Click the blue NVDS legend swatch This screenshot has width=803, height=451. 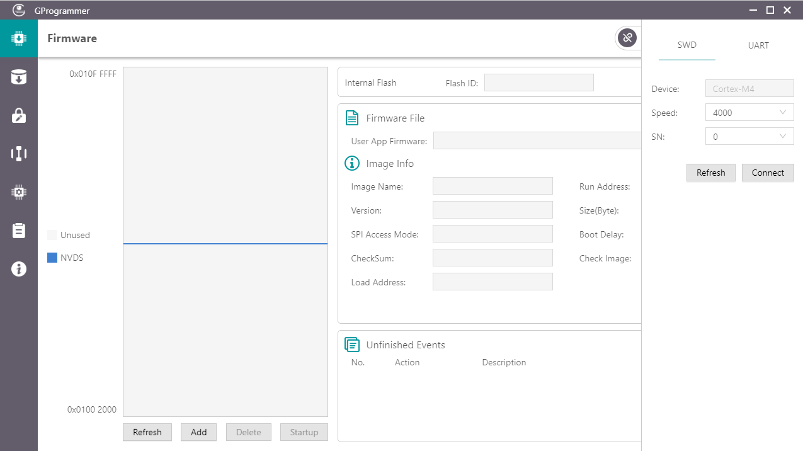52,258
